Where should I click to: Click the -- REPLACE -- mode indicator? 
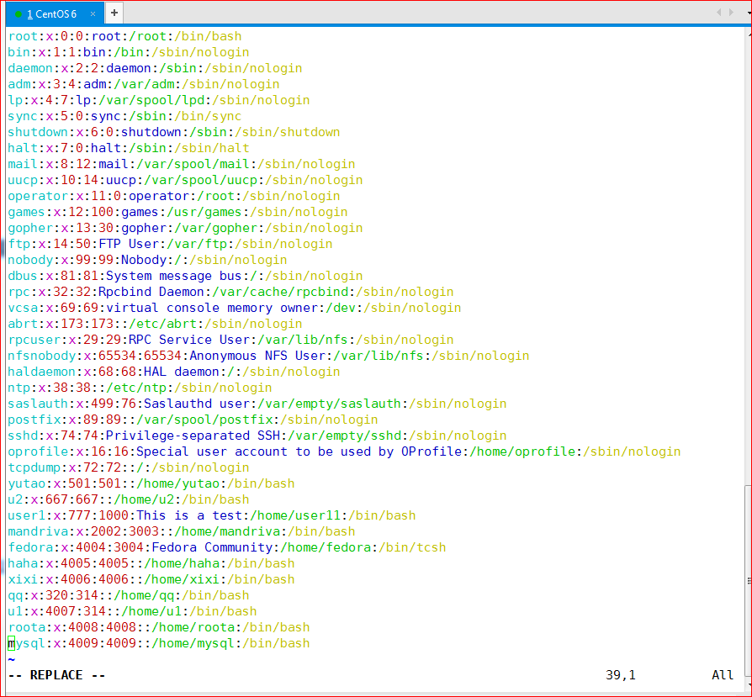pyautogui.click(x=56, y=675)
